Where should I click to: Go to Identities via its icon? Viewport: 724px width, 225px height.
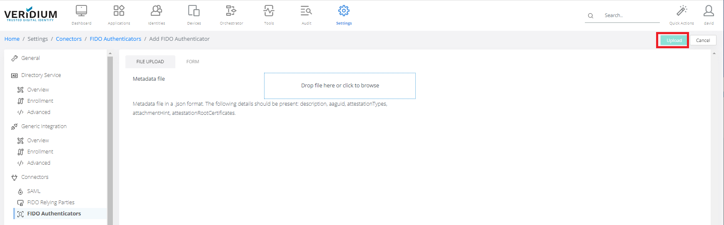pyautogui.click(x=156, y=11)
